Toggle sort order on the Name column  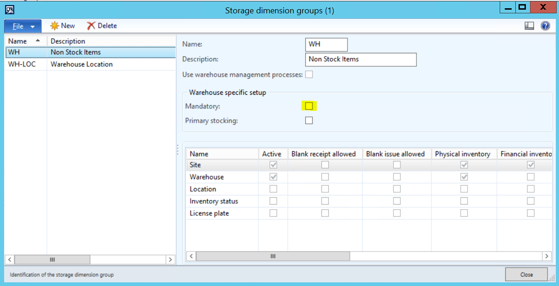18,41
